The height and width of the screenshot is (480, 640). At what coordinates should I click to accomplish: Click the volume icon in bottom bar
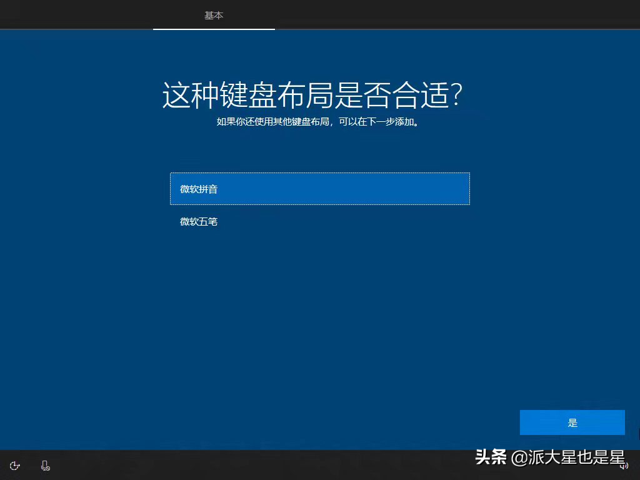(x=623, y=466)
